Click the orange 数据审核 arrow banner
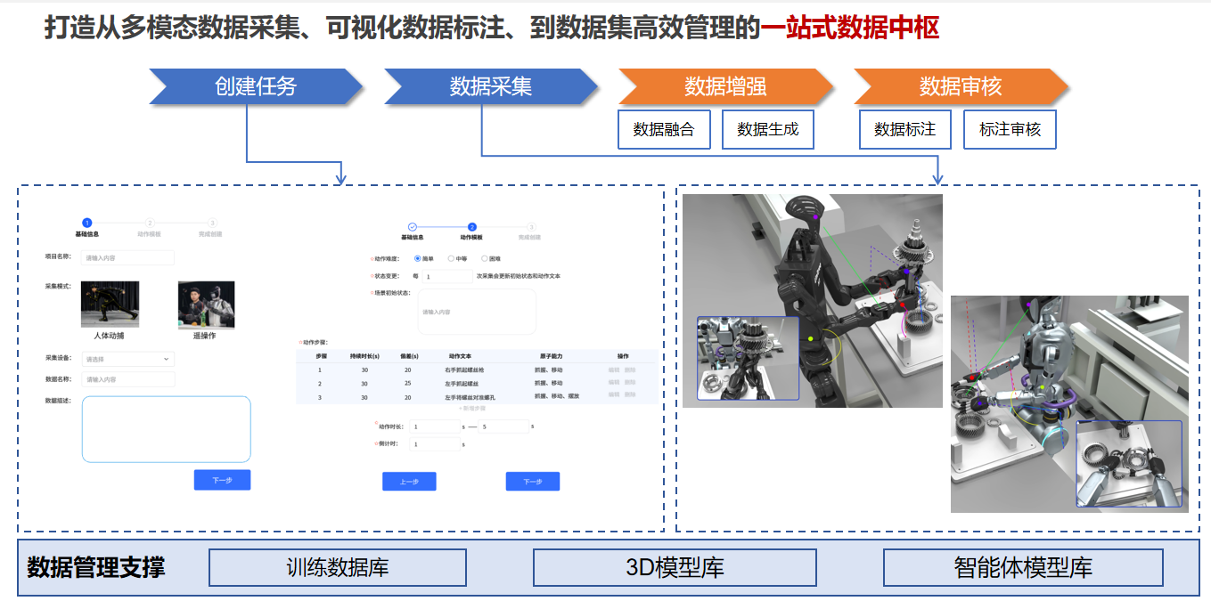 pos(961,86)
